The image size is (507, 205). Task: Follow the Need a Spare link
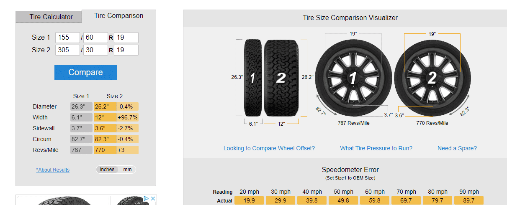(x=457, y=148)
